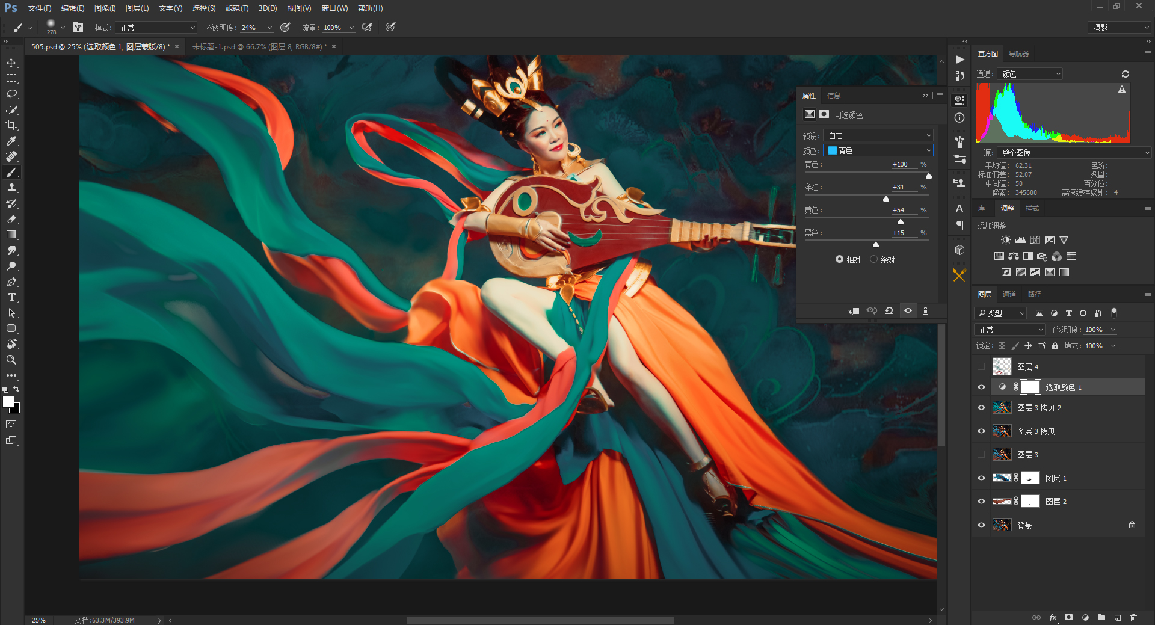Hide the 图层 3 拷贝 layer
The height and width of the screenshot is (625, 1155).
pyautogui.click(x=982, y=431)
